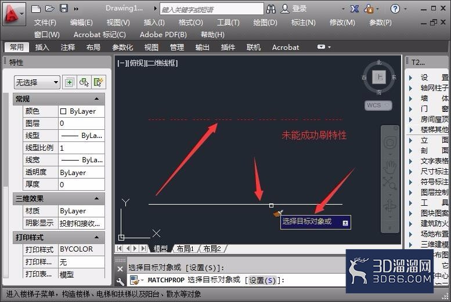Expand the 轴网柱子 item
Screen dimensions: 451x302
pyautogui.click(x=411, y=88)
